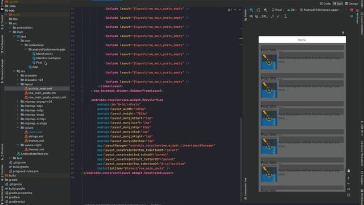Image resolution: width=364 pixels, height=205 pixels.
Task: Click the red error indicator icon
Action: 351,10
